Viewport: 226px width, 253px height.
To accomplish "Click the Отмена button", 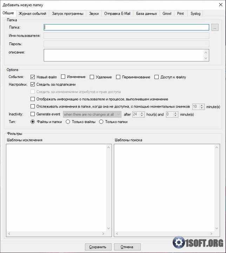I will (127, 247).
